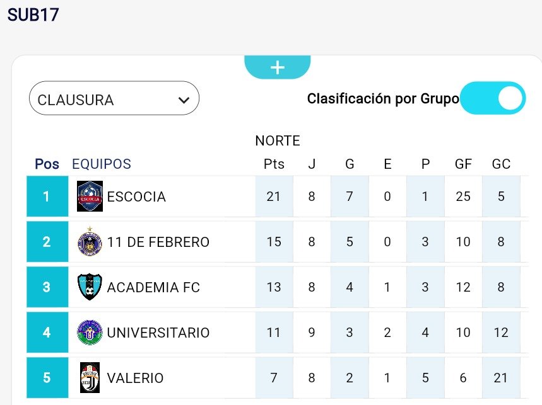The height and width of the screenshot is (405, 542).
Task: Click the SUB17 category heading
Action: [x=33, y=14]
